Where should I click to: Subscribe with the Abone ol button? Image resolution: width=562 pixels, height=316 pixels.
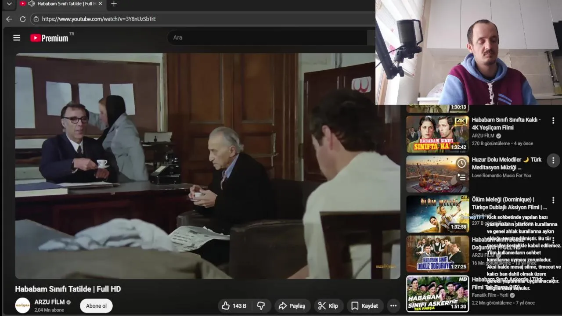(x=96, y=306)
